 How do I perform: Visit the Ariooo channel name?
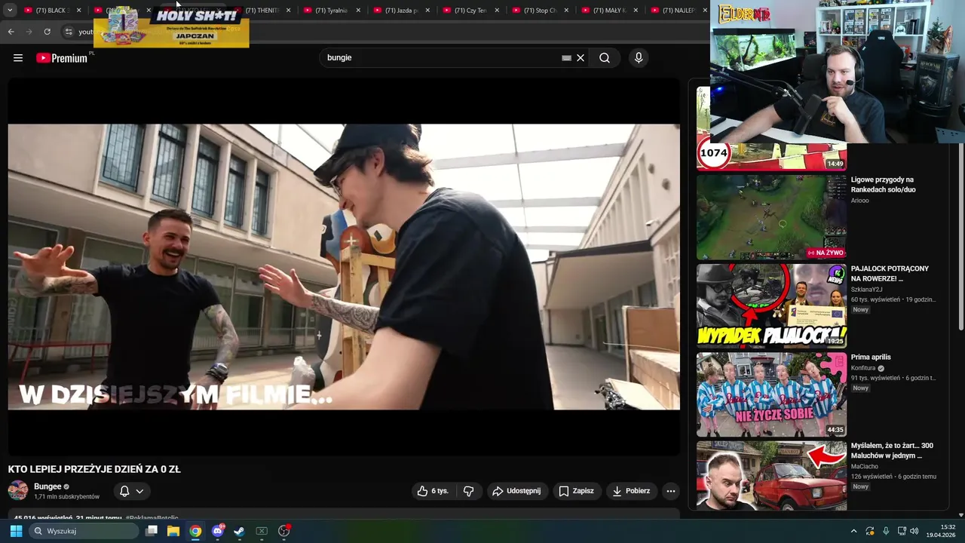click(859, 201)
